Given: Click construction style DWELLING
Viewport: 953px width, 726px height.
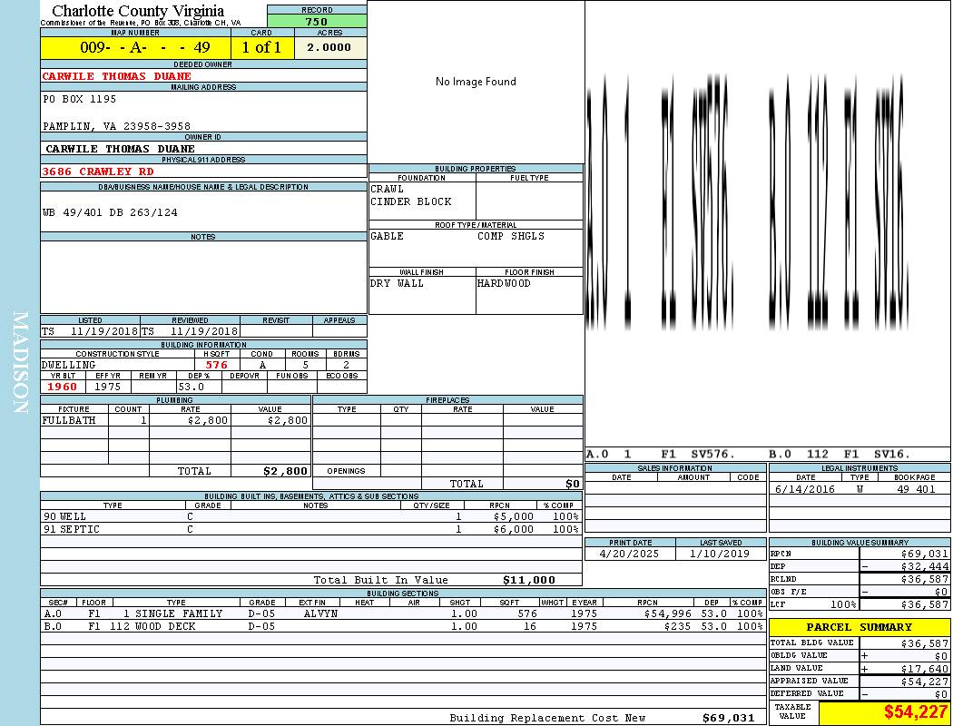Looking at the screenshot, I should coord(69,365).
